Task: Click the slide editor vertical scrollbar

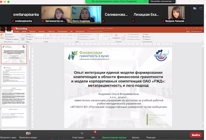Action: [x=203, y=85]
